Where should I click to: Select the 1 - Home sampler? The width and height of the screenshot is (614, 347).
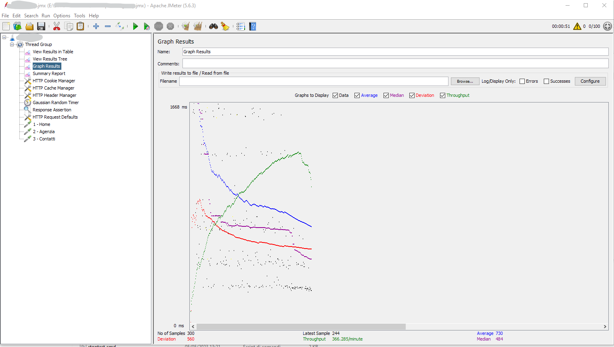pyautogui.click(x=42, y=124)
